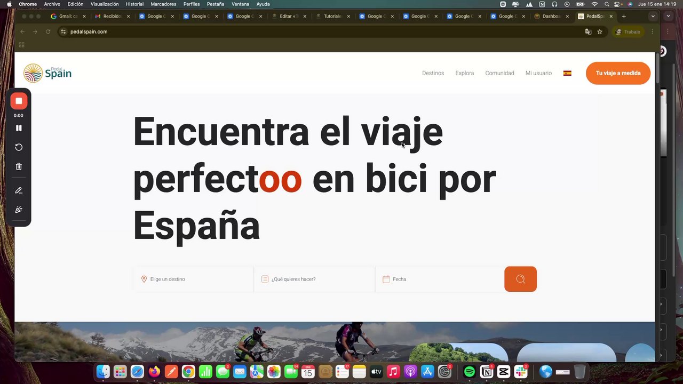Click the browser forward arrow
Viewport: 683px width, 384px height.
[x=35, y=31]
